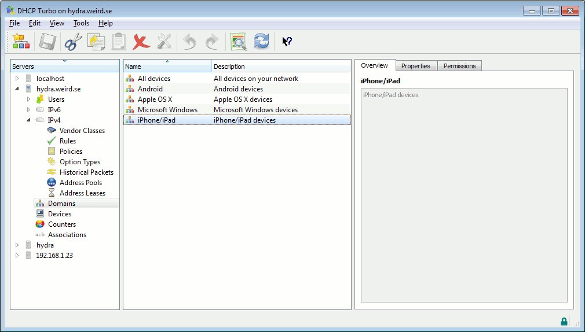The height and width of the screenshot is (332, 585).
Task: Switch to the Permissions tab
Action: tap(460, 66)
